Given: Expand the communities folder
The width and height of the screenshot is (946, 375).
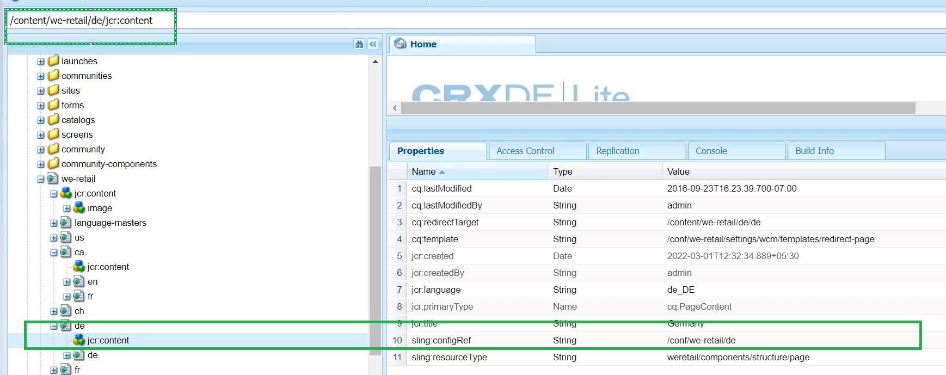Looking at the screenshot, I should pyautogui.click(x=41, y=76).
